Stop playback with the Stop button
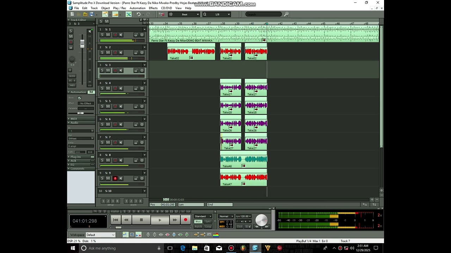Image resolution: width=451 pixels, height=253 pixels. pos(141,220)
